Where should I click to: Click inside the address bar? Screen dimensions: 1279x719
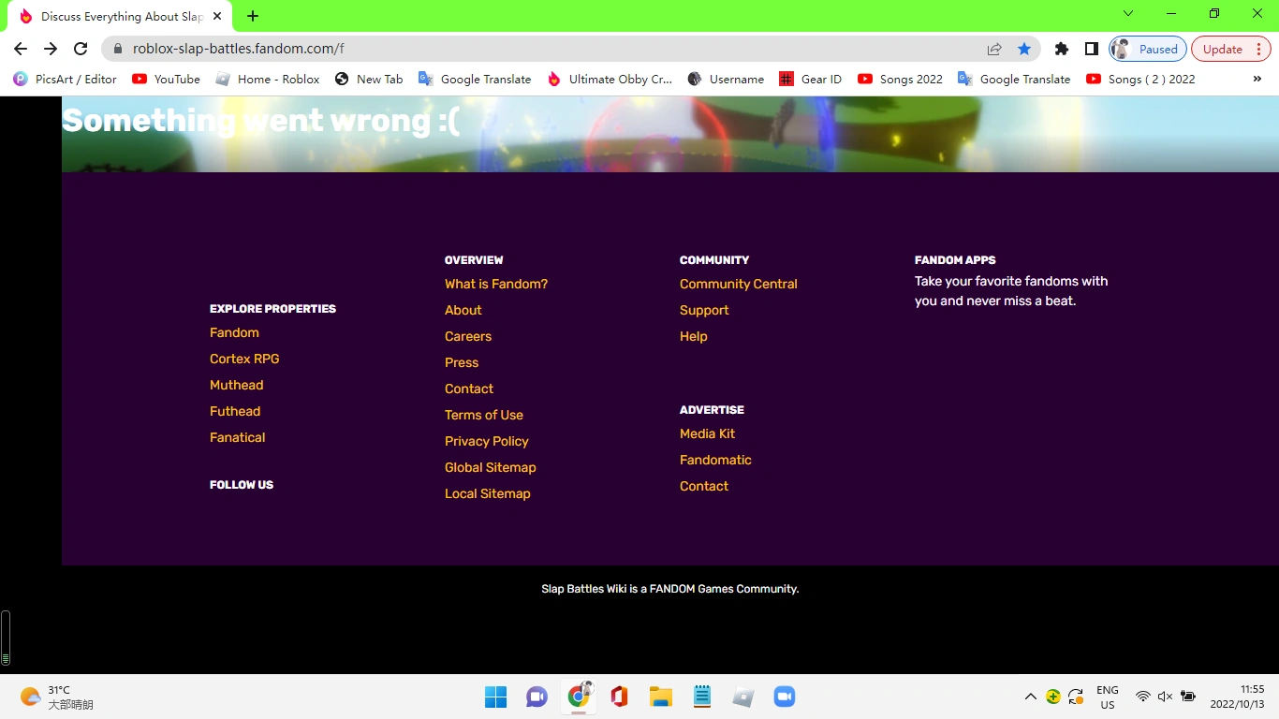[x=375, y=48]
